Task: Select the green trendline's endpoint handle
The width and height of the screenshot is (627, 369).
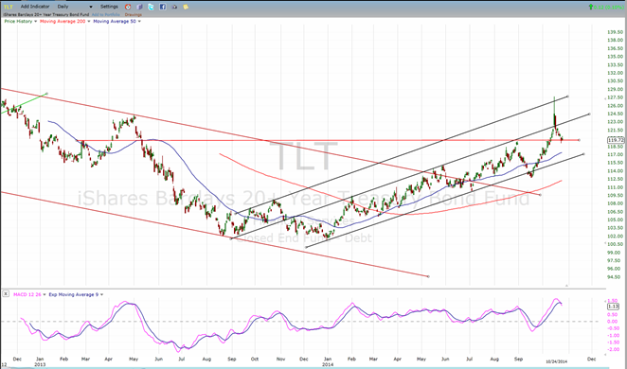Action: pos(47,94)
